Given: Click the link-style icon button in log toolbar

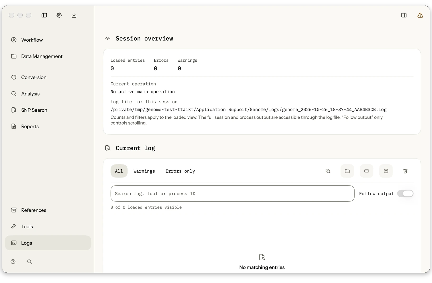Looking at the screenshot, I should (x=366, y=171).
